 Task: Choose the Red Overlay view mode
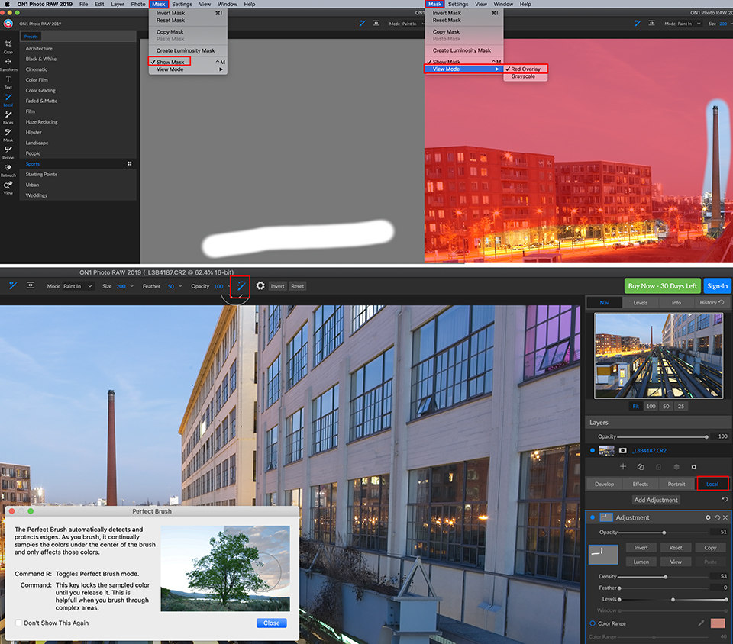(525, 69)
